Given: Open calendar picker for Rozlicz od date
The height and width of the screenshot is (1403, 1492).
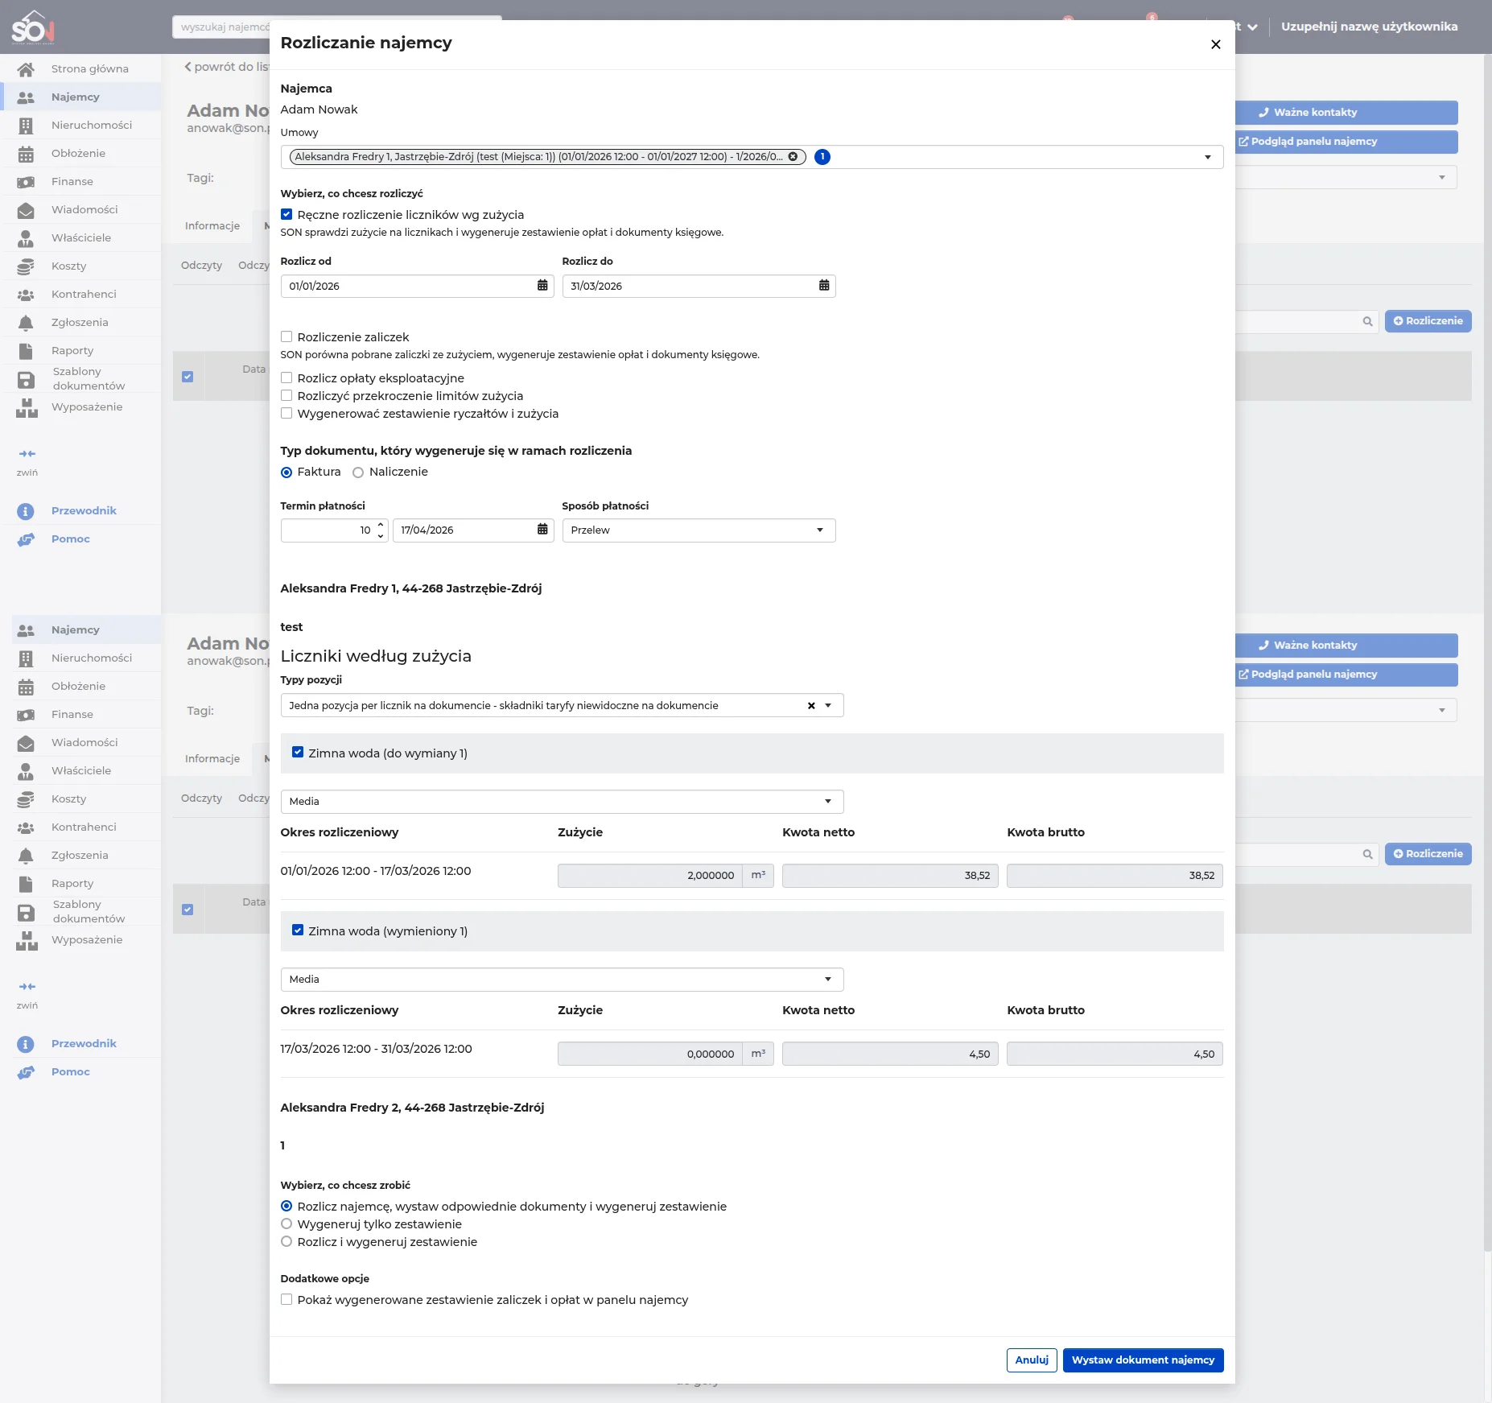Looking at the screenshot, I should (x=542, y=286).
